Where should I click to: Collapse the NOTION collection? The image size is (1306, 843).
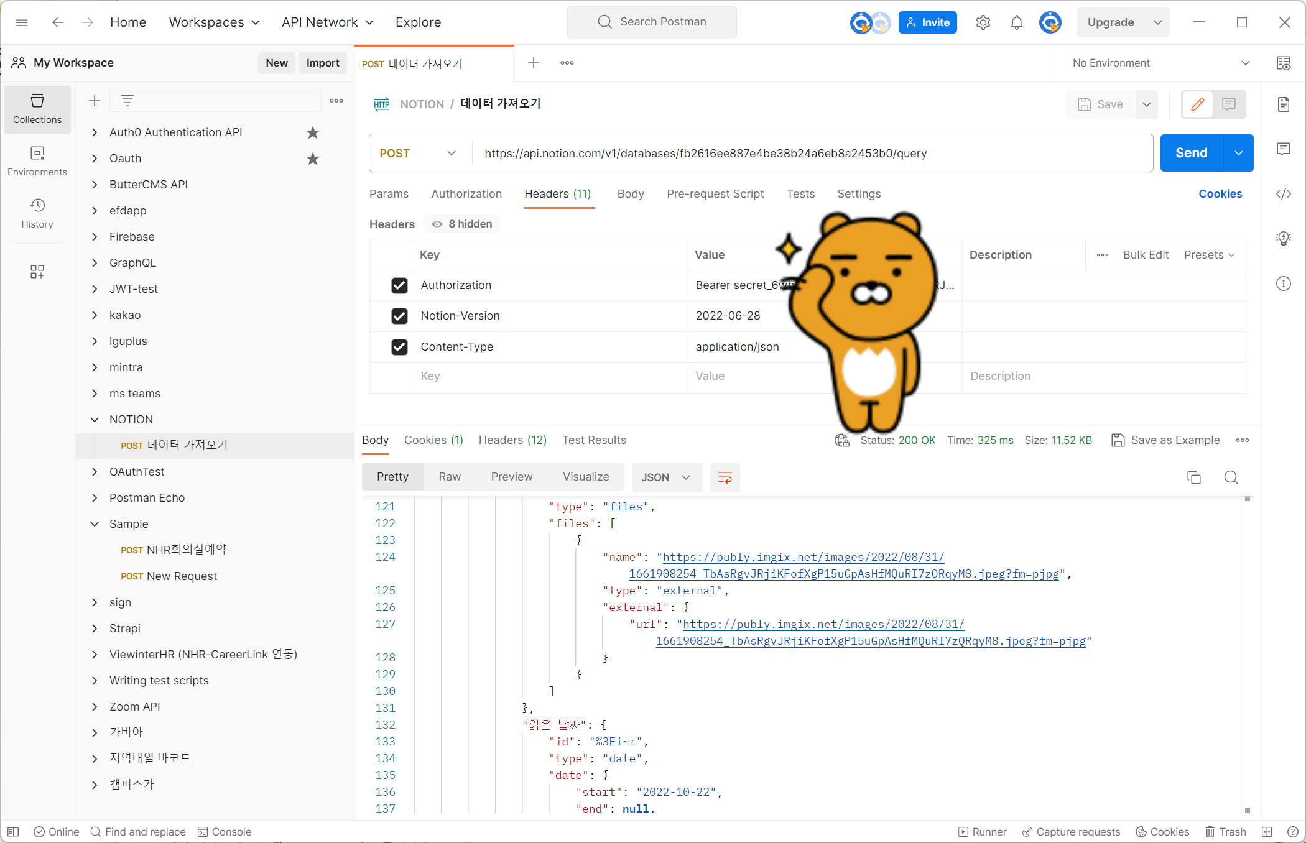pyautogui.click(x=95, y=420)
